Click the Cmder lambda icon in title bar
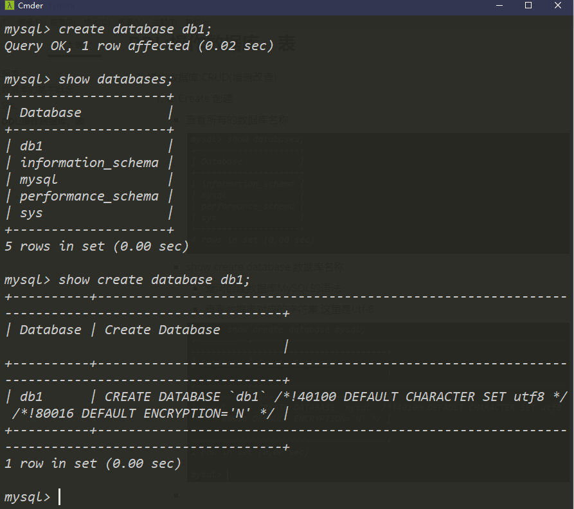Image resolution: width=574 pixels, height=509 pixels. pyautogui.click(x=9, y=6)
